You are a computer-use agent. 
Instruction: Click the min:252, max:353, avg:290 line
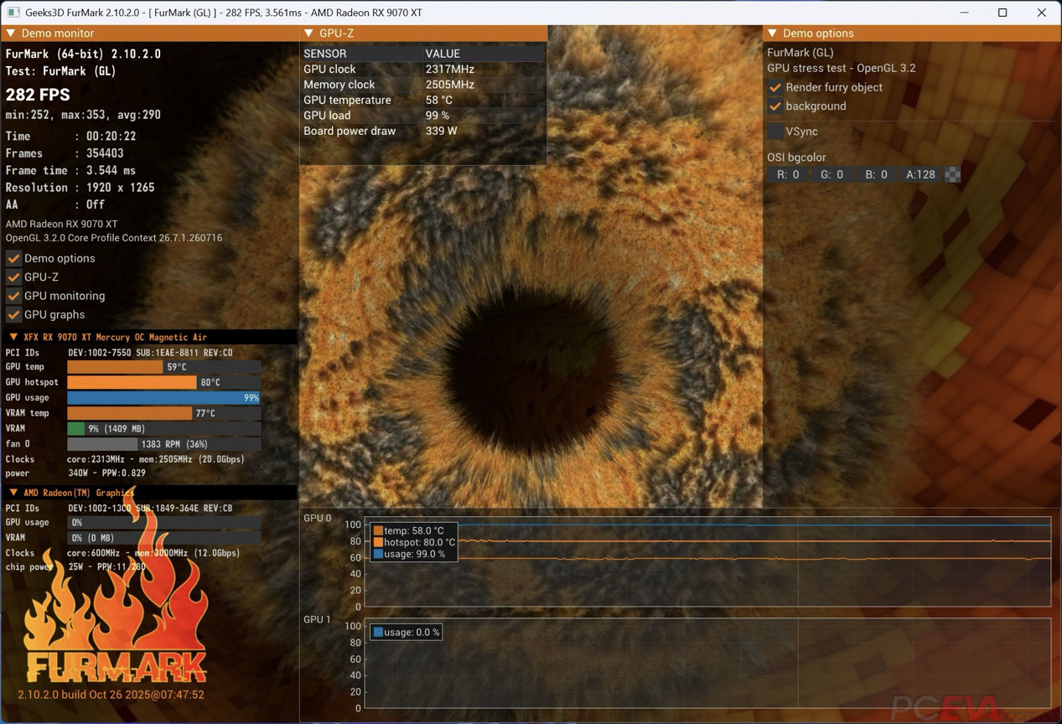point(83,115)
